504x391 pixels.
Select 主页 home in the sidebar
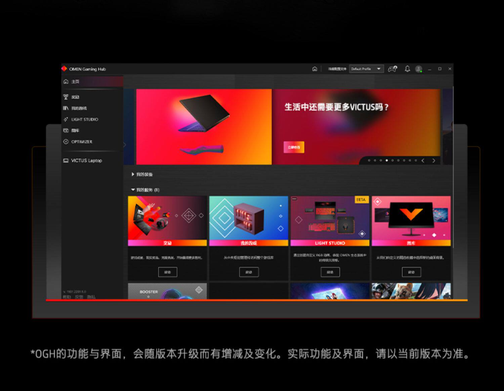click(92, 82)
